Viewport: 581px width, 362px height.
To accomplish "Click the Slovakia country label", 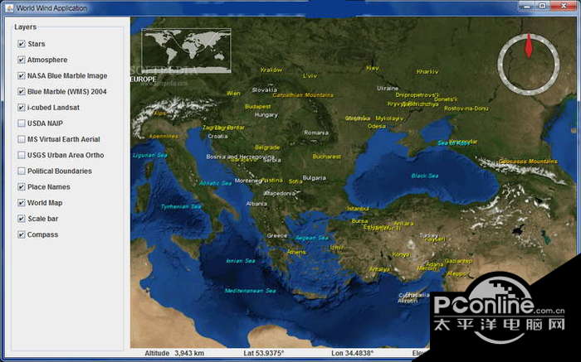I will 265,89.
